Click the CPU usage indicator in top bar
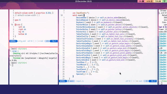 (x=141, y=1)
